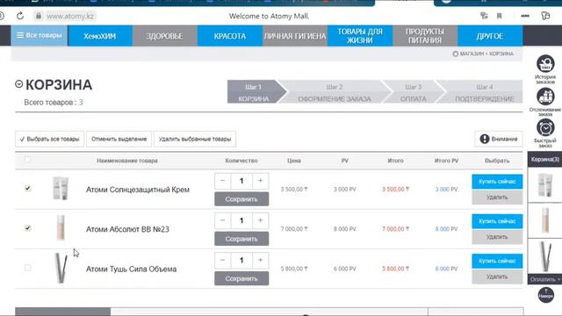Open Атоми Тушь Сила Объема product link
This screenshot has width=562, height=316.
point(131,269)
